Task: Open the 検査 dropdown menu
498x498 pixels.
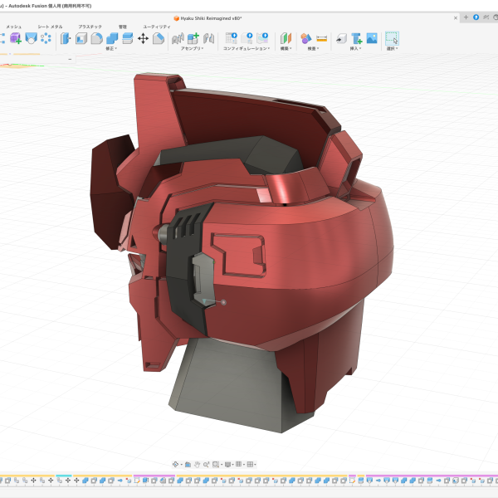Action: click(x=313, y=49)
